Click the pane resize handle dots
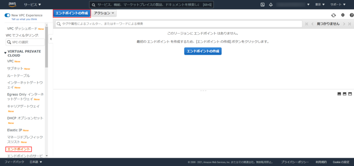 [x=203, y=91]
